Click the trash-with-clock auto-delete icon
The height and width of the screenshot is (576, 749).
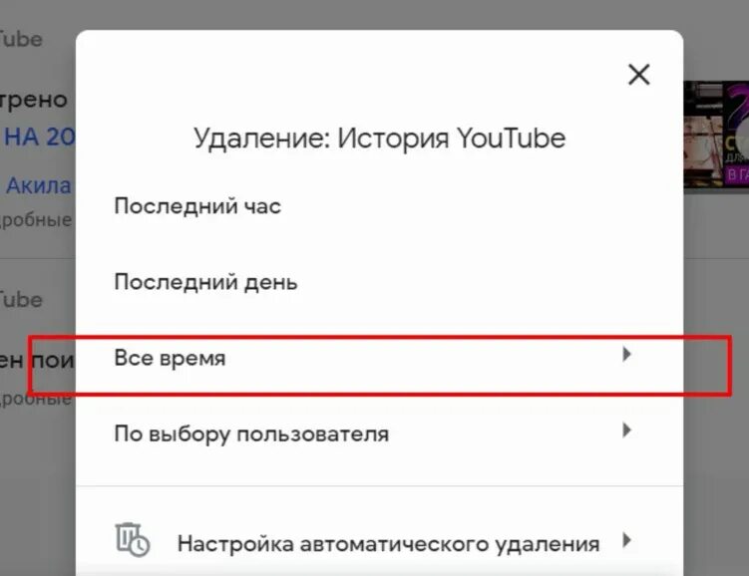(133, 540)
